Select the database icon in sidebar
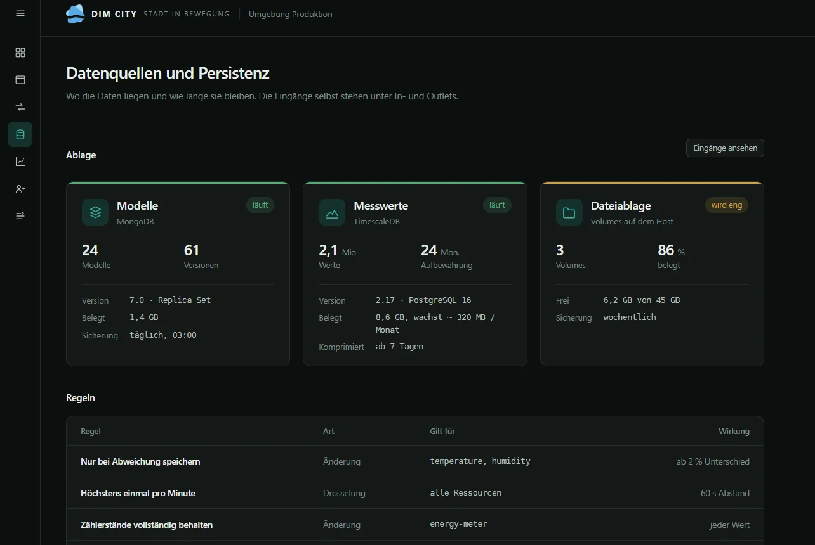The width and height of the screenshot is (815, 545). pos(20,134)
